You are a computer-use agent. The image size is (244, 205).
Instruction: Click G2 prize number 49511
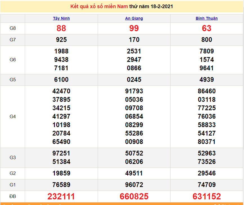(x=134, y=174)
